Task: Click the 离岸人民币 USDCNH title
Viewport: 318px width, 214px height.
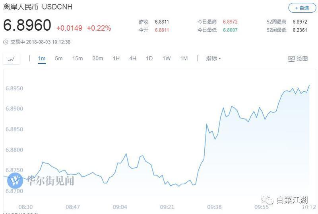Action: tap(38, 7)
